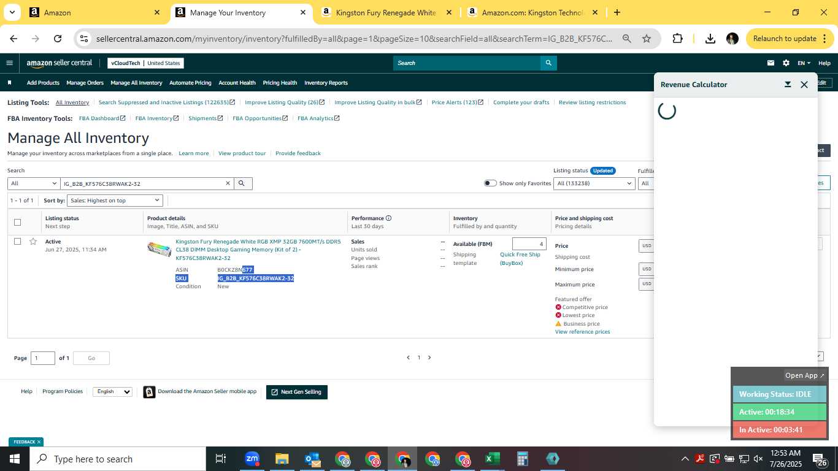838x471 pixels.
Task: Minimize the Revenue Calculator panel
Action: coord(788,85)
